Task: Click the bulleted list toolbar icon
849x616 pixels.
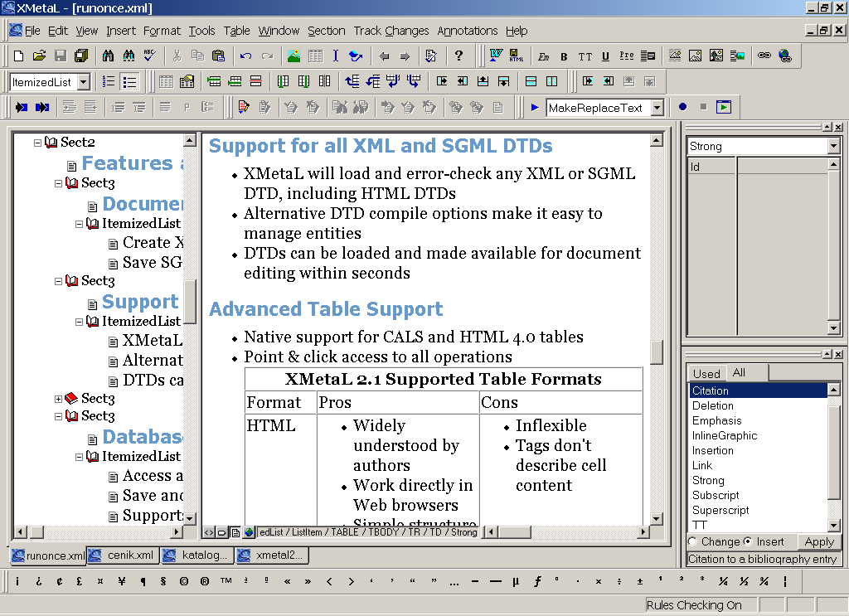Action: [129, 82]
